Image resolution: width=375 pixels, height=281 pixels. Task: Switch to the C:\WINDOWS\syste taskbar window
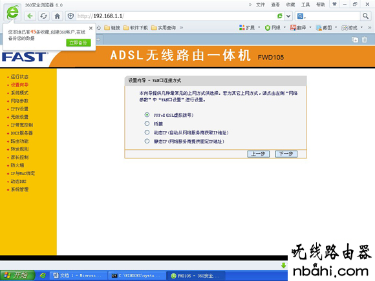click(137, 276)
